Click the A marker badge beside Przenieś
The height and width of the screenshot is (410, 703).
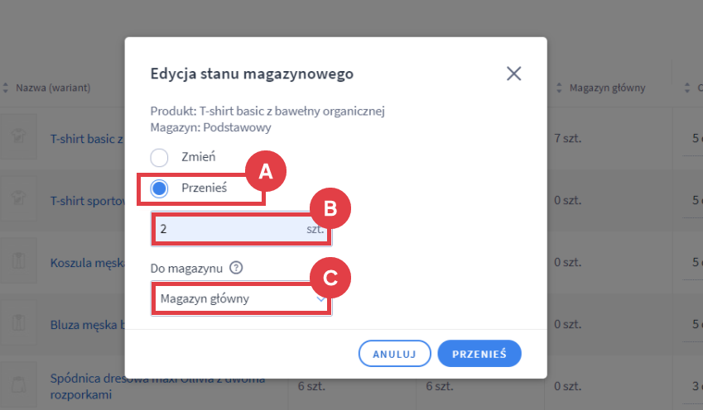click(265, 171)
